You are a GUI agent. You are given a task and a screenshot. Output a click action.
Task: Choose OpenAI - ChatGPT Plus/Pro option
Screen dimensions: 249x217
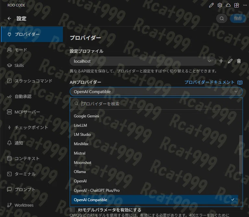(155, 190)
